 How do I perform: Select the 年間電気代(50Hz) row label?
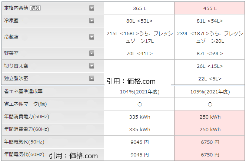24,142
